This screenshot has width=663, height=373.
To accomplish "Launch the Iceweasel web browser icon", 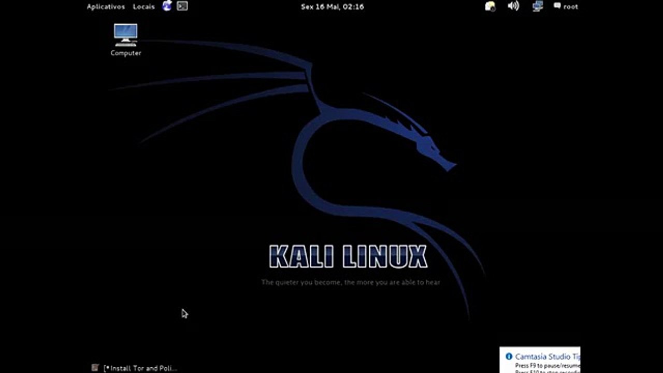I will pyautogui.click(x=167, y=6).
